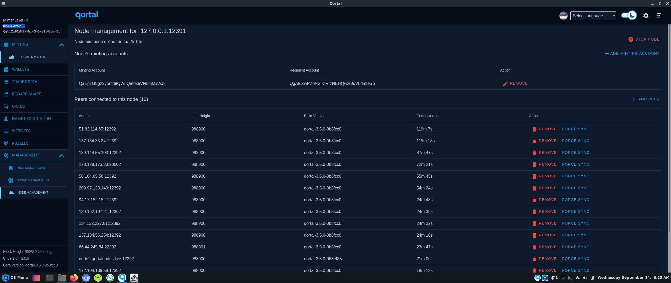Screen dimensions: 671x283
Task: Click the volume icon in system tray
Action: 585,278
